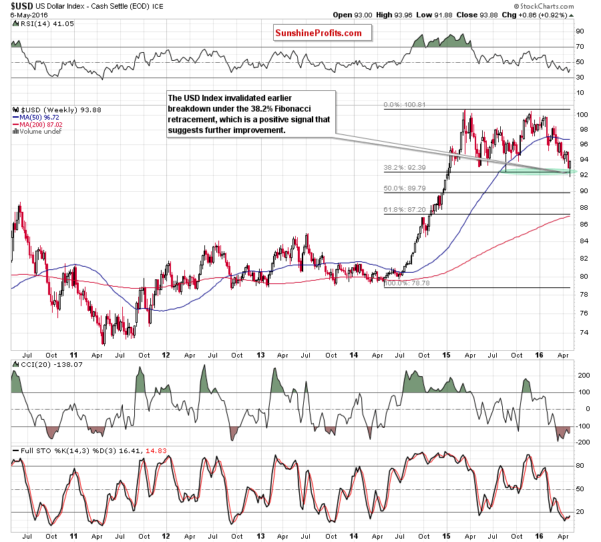Viewport: 601px width, 542px height.
Task: Click the Chg +0.86 (+0.92%) value
Action: click(534, 15)
